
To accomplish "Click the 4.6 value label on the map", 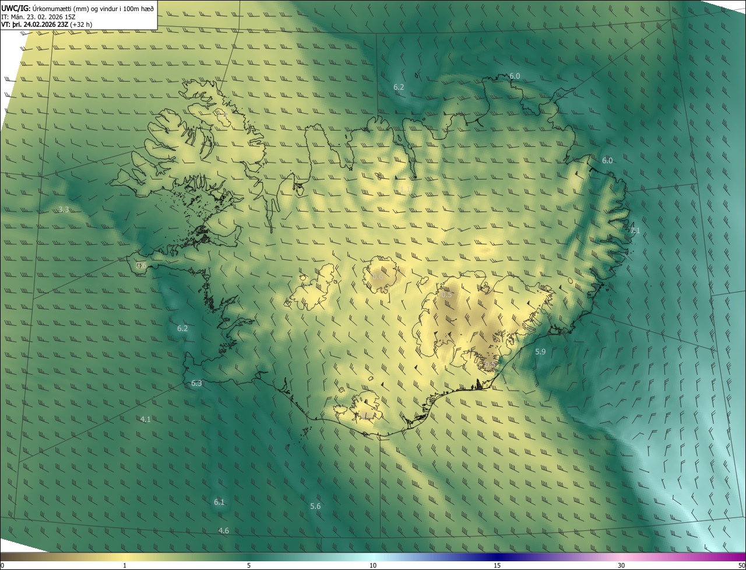I will 224,531.
